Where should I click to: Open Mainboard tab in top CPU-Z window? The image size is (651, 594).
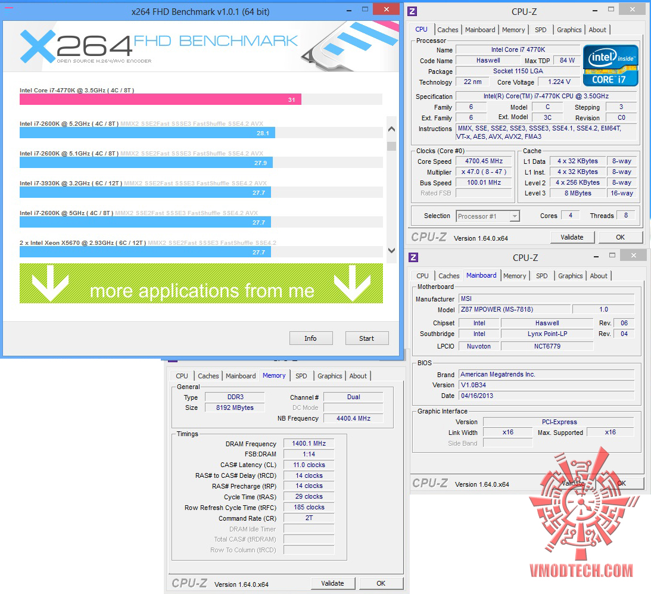pos(480,30)
